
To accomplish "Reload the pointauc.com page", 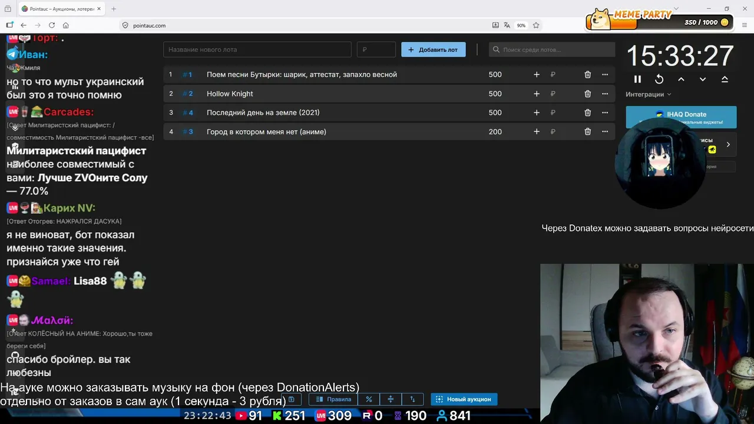I will coord(52,25).
